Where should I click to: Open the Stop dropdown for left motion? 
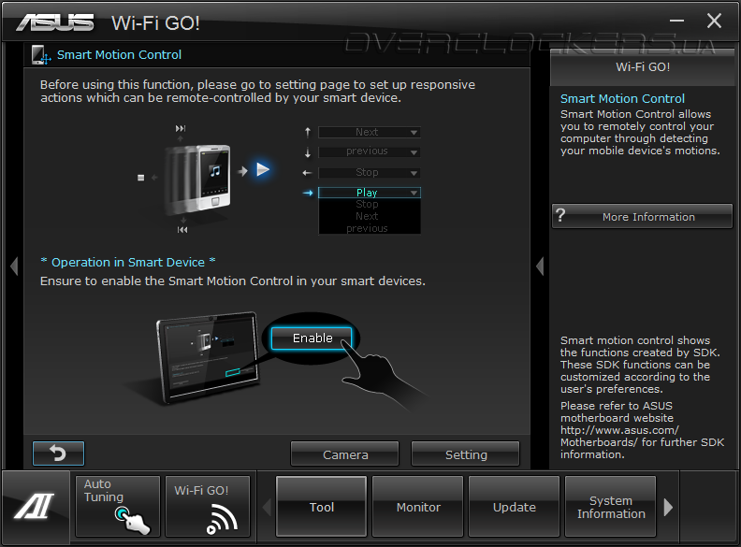[x=370, y=172]
